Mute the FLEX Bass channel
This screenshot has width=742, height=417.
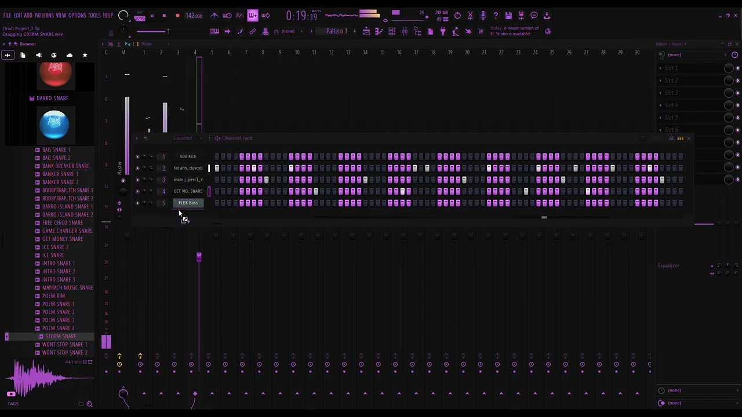[x=137, y=203]
